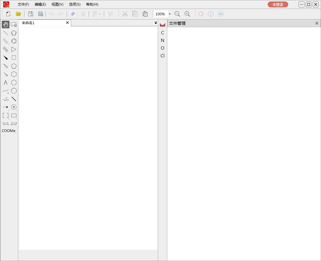Open a file with folder icon
This screenshot has width=321, height=261.
click(18, 14)
